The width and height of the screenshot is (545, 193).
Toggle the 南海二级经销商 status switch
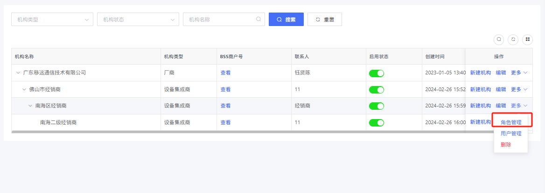coord(376,123)
